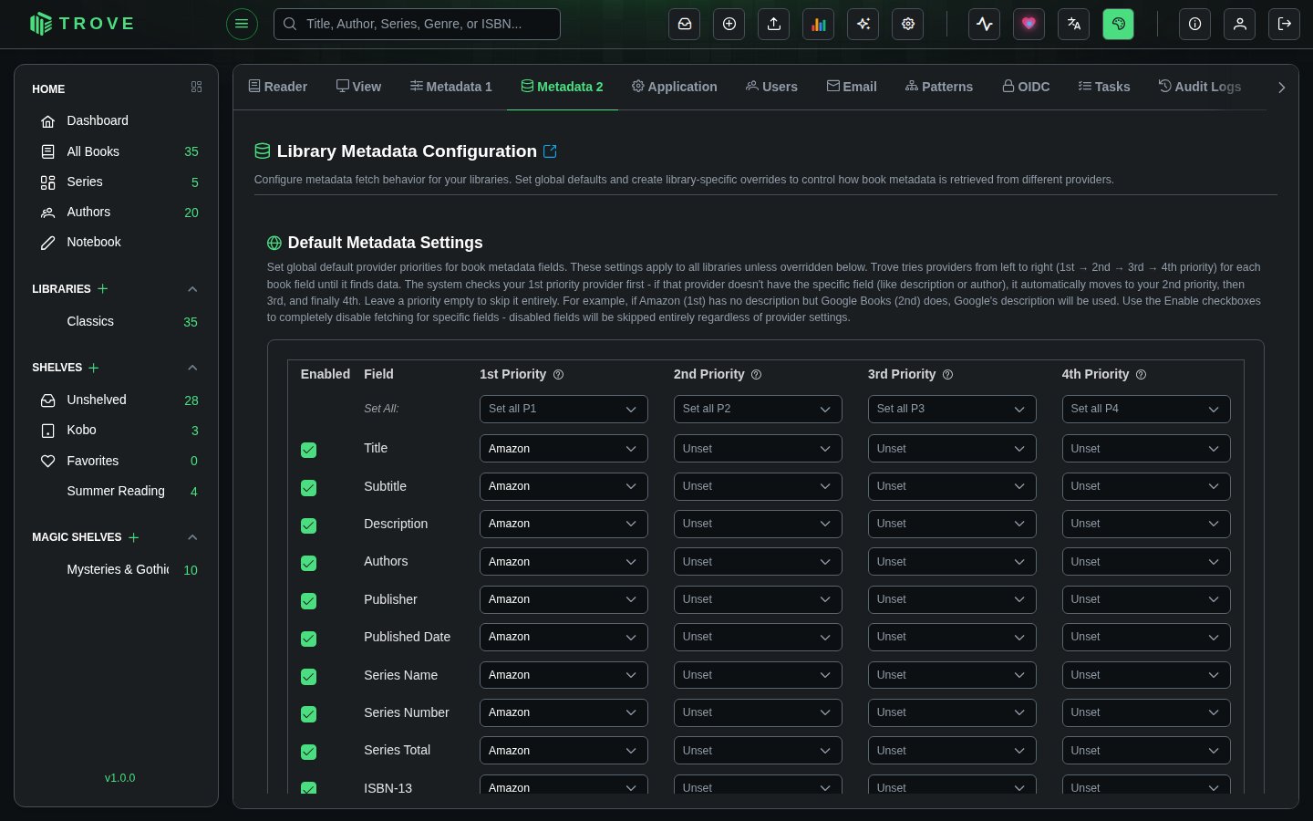
Task: Click the upload icon in top toolbar
Action: (x=774, y=24)
